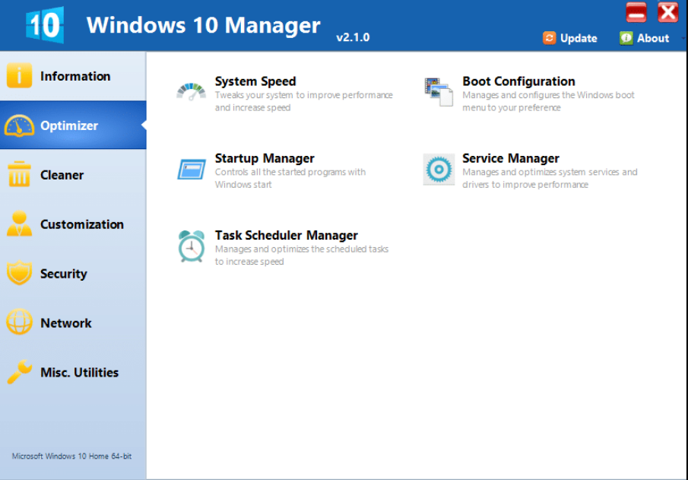The width and height of the screenshot is (688, 480).
Task: Minimize the Windows 10 Manager window
Action: [x=636, y=12]
